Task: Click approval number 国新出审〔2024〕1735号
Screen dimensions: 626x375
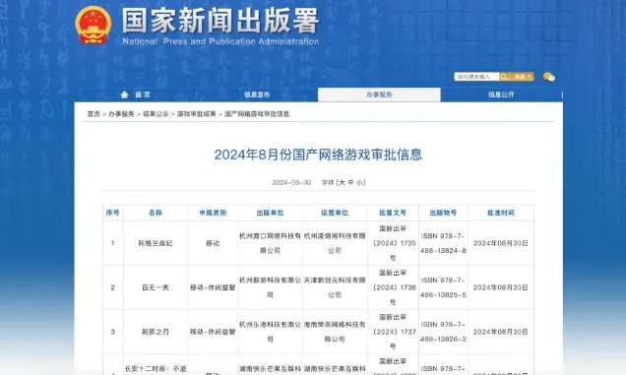Action: pos(394,243)
